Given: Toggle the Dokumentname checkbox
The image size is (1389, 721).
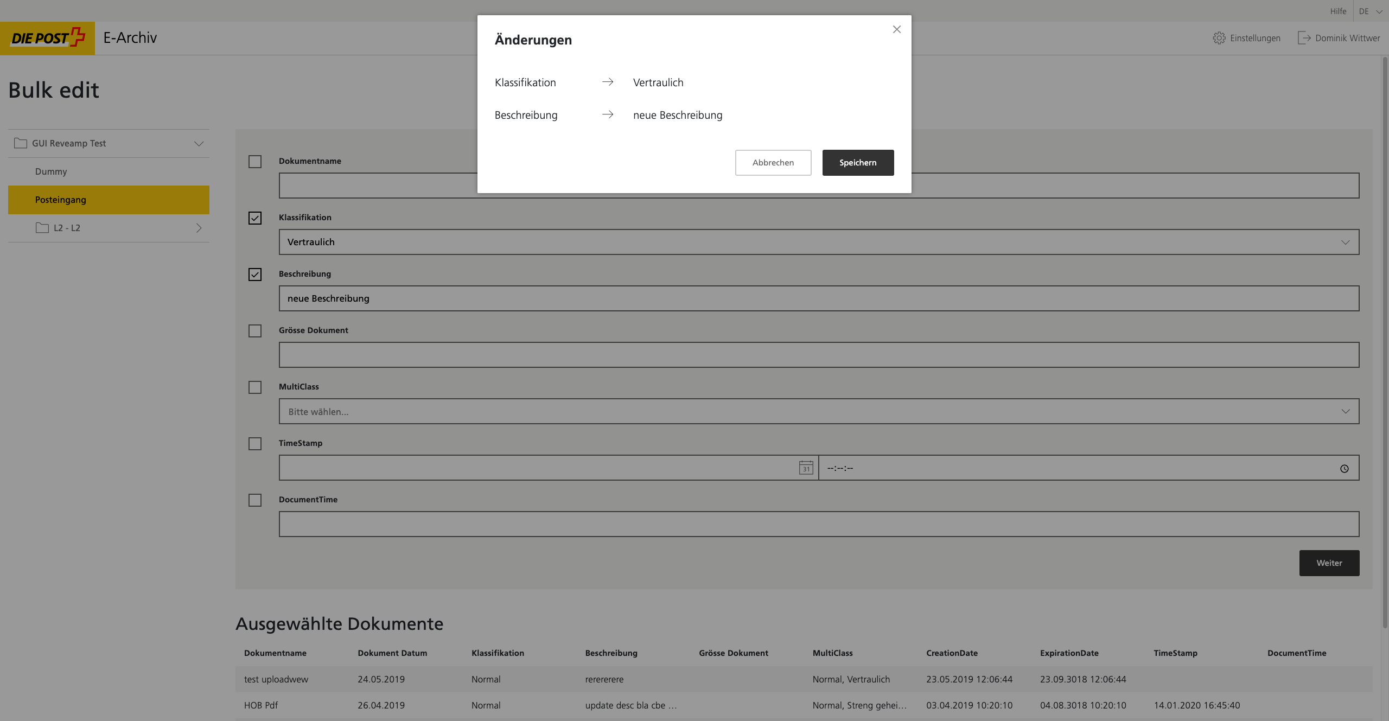Looking at the screenshot, I should 255,162.
